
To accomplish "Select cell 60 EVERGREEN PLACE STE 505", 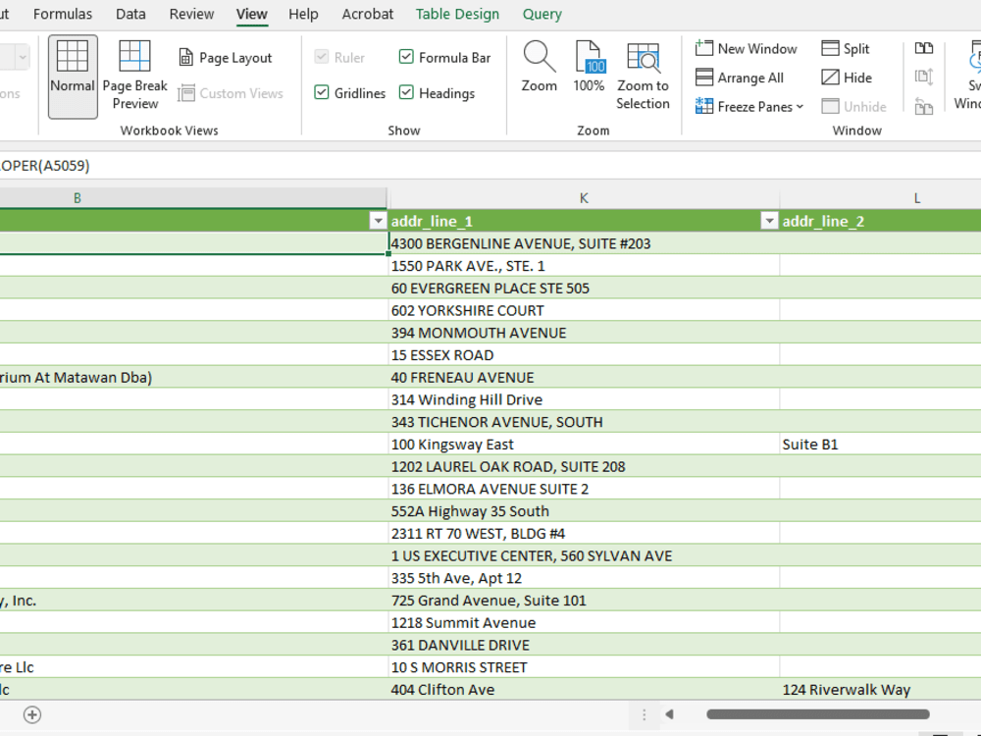I will tap(584, 288).
